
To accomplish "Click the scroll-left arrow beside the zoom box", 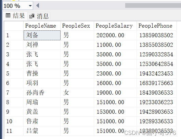I will (38, 5).
